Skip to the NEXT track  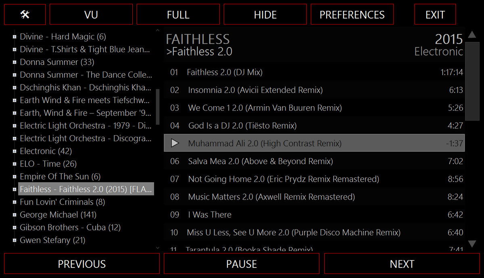pos(402,264)
